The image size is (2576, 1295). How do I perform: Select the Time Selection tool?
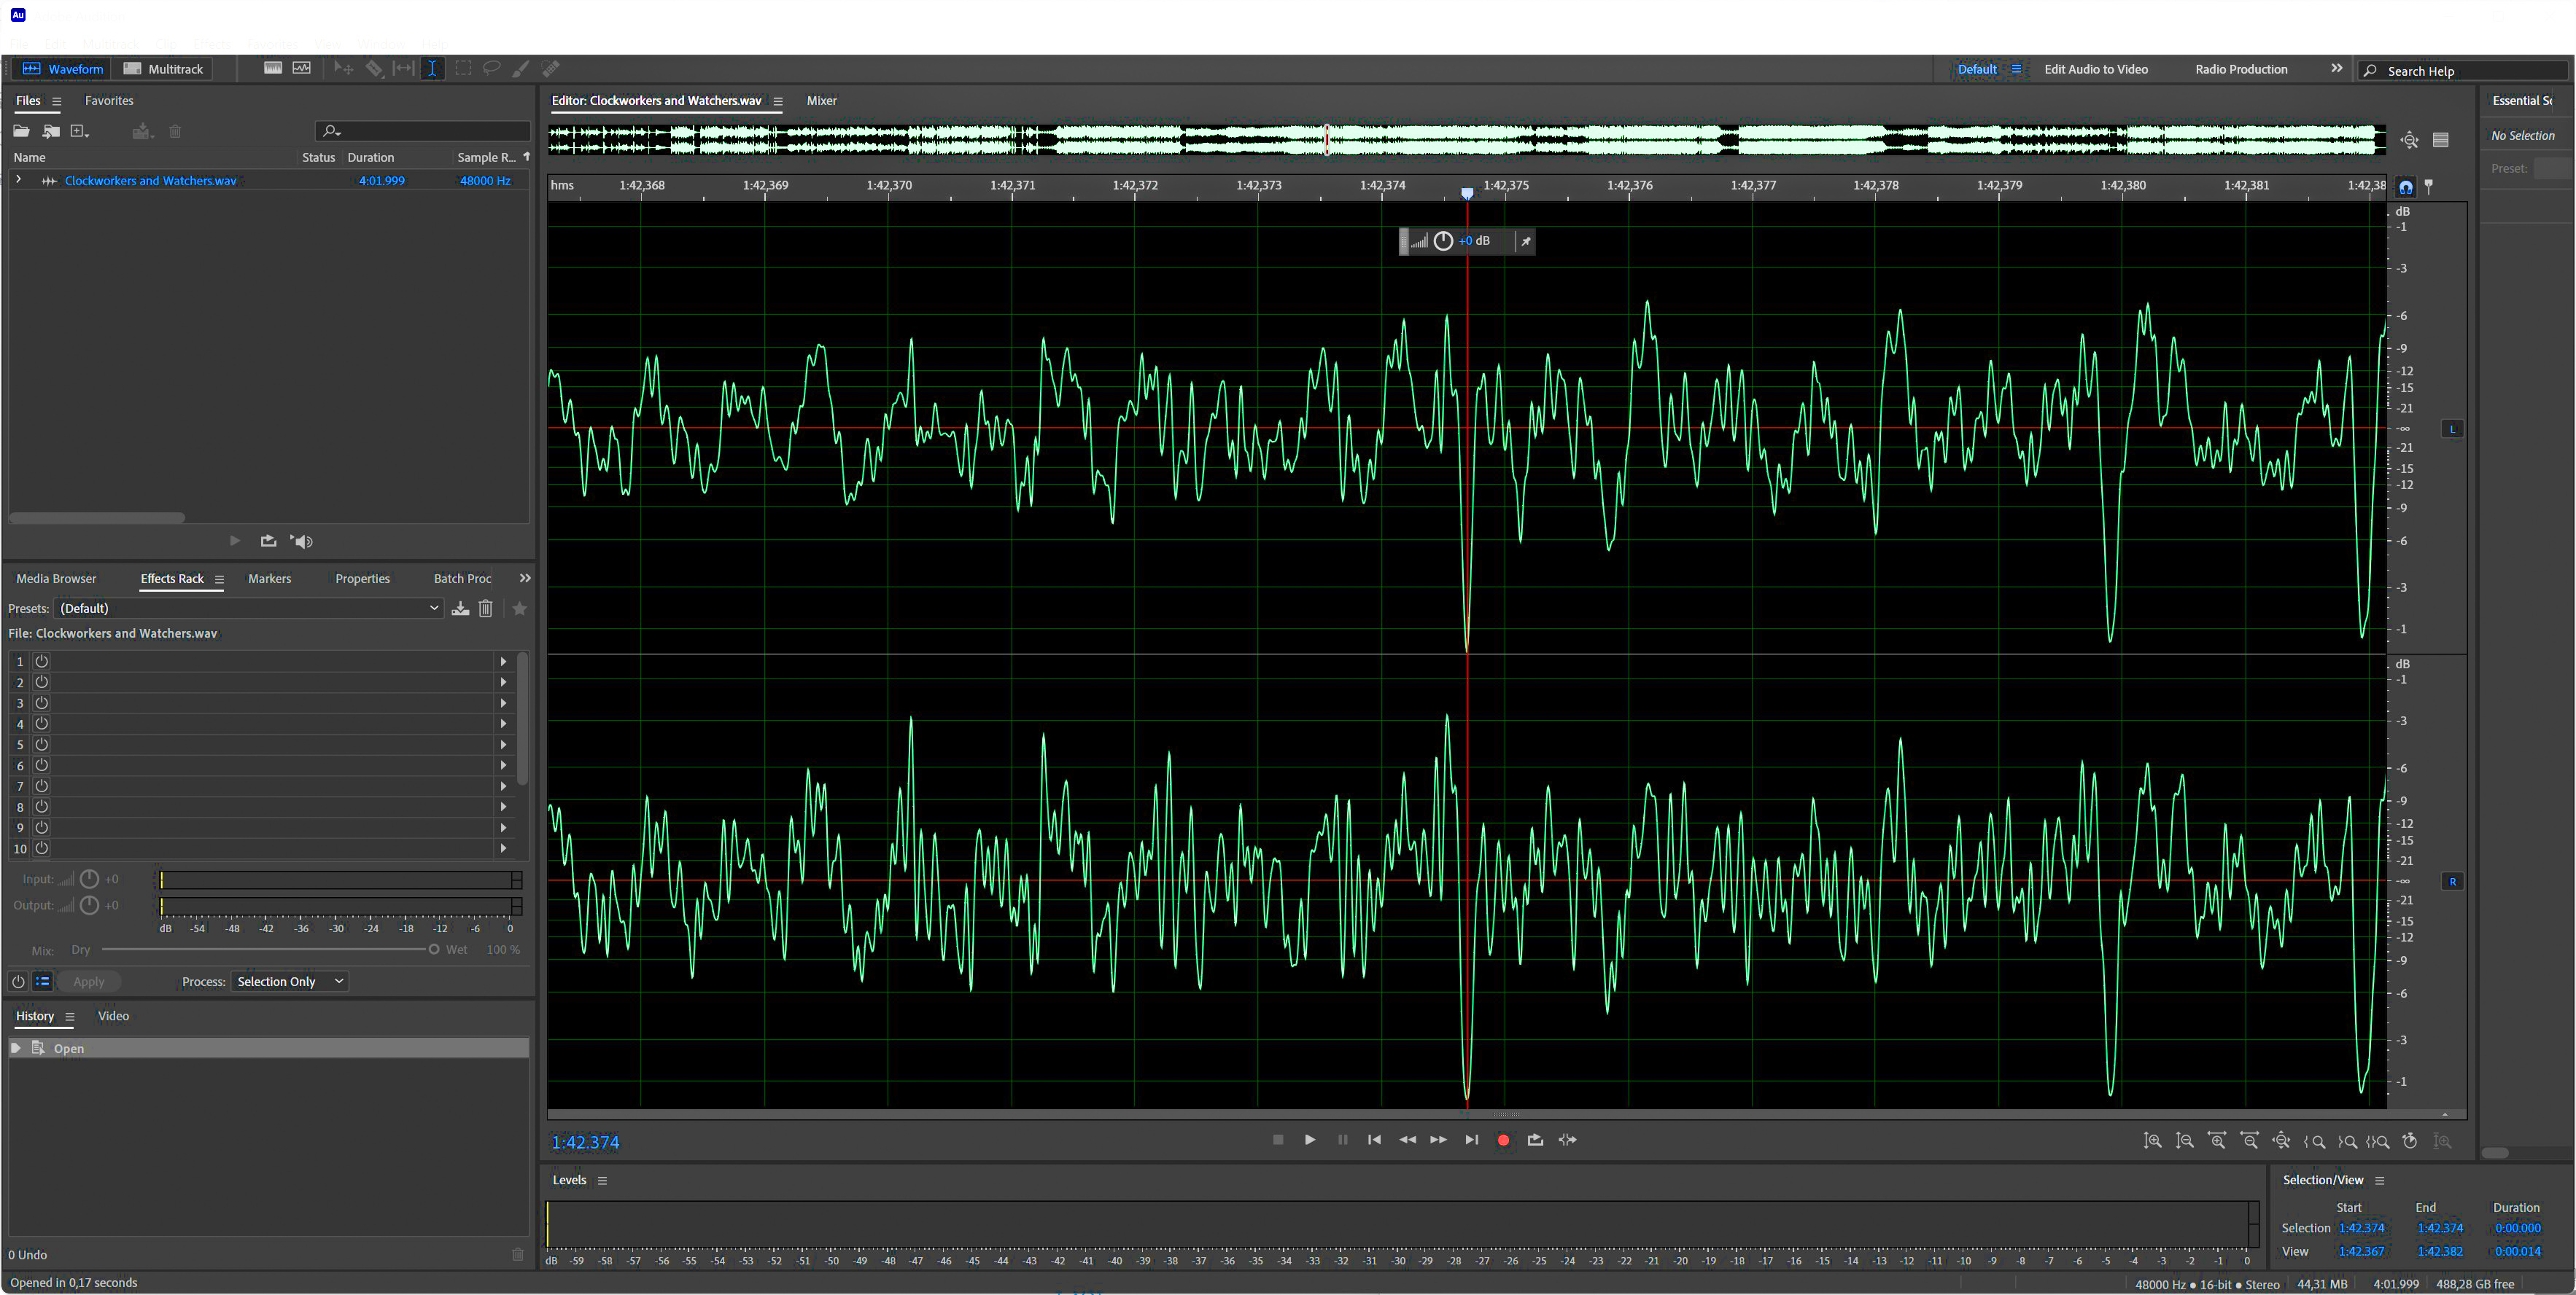[432, 69]
